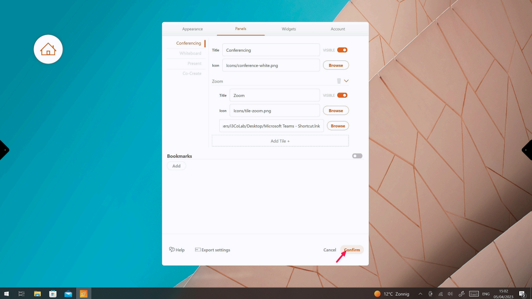Click the Windows Start button
Viewport: 532px width, 299px height.
coord(6,294)
